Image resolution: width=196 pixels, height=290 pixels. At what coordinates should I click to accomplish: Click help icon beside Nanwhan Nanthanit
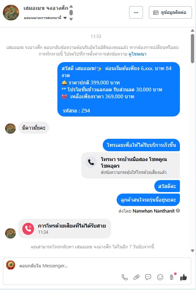click(178, 211)
